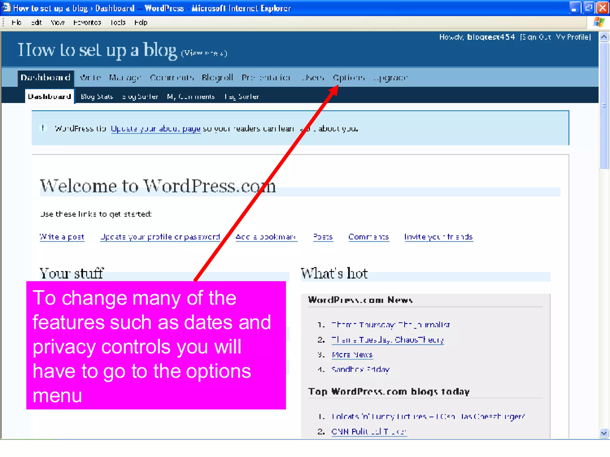Click the Add a bookmark link
Screen dimensions: 610x457
coord(266,237)
